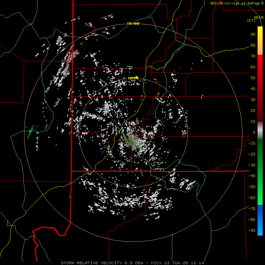Viewport: 265px width, 265px height.
Task: Click the -80 value on the velocity scale
Action: click(x=252, y=220)
